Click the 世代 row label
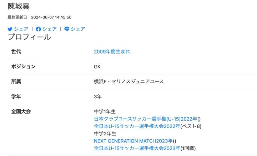257x156 pixels. 16,52
